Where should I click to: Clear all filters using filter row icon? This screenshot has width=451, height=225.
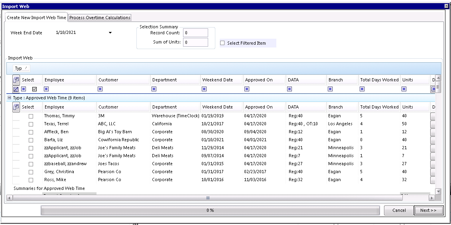pos(16,89)
